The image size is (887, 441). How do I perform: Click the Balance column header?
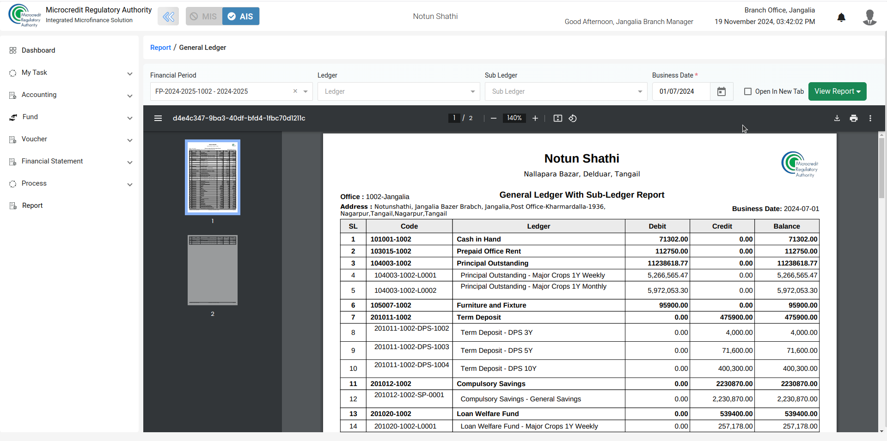[787, 226]
